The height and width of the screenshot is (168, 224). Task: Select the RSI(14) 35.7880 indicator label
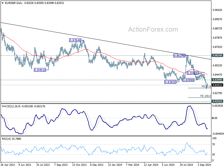[11, 139]
